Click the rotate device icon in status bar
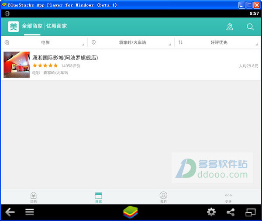This screenshot has width=262, height=221. click(7, 14)
